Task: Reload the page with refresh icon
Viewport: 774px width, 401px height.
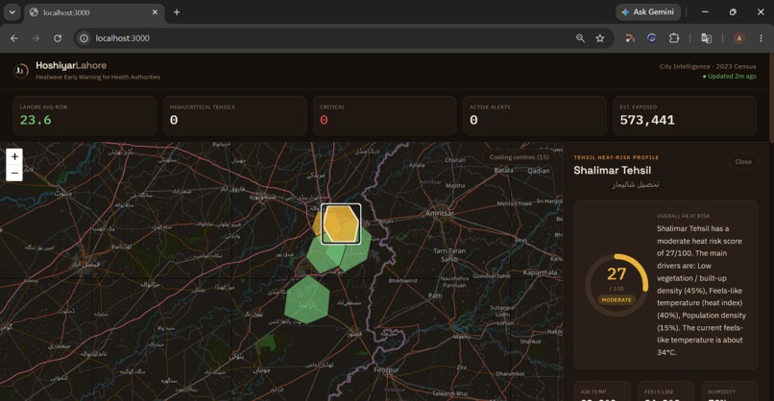Action: click(x=58, y=38)
